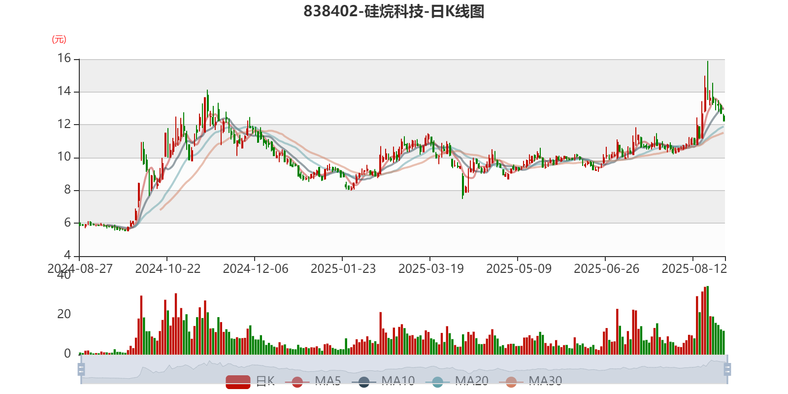788x394 pixels.
Task: Click the 2025-06-26 date axis label
Action: [x=606, y=269]
